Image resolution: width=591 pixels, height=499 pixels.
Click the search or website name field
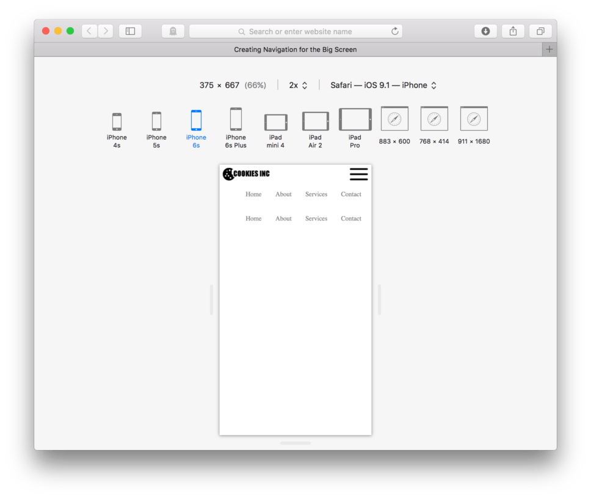pyautogui.click(x=295, y=31)
